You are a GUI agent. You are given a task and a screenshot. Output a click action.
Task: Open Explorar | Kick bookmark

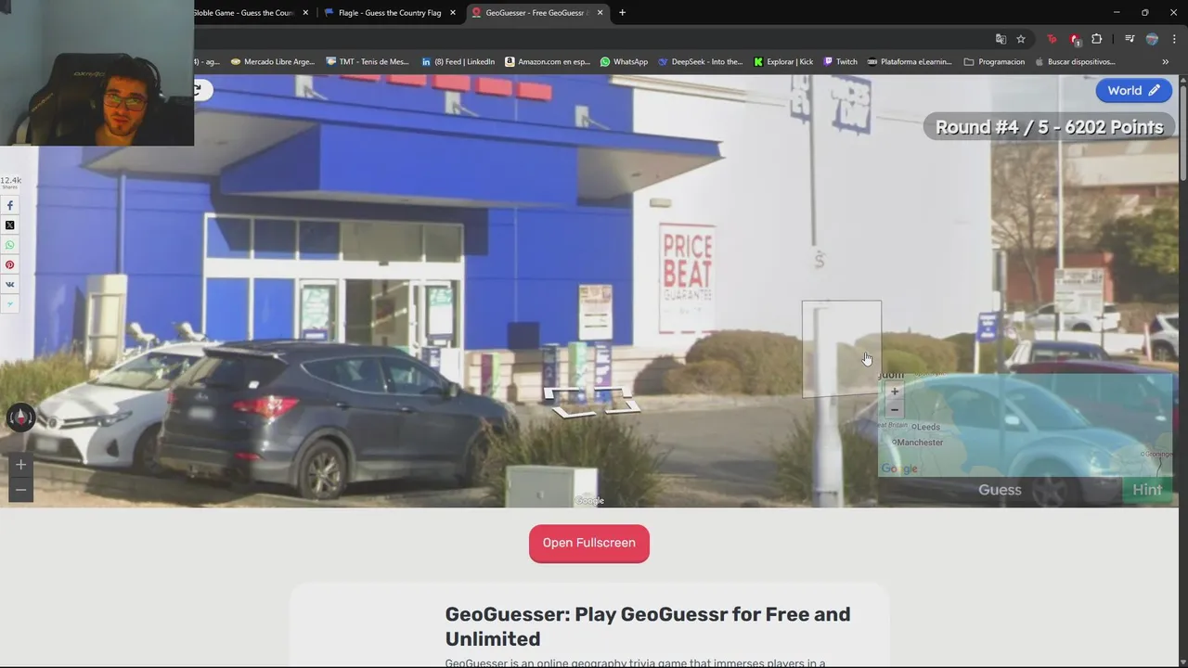coord(783,62)
